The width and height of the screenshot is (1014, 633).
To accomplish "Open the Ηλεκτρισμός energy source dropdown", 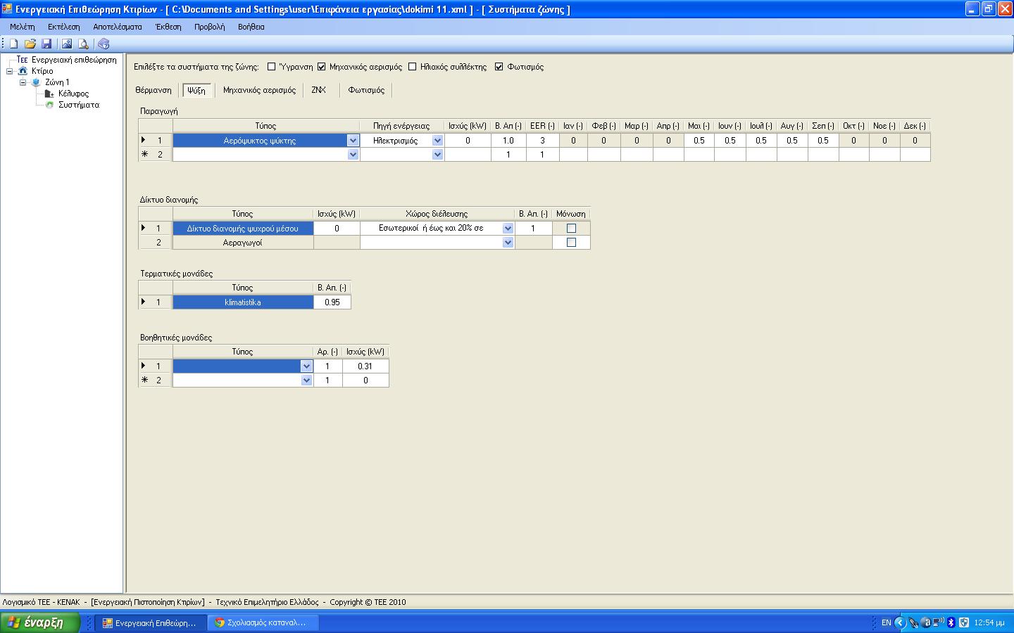I will click(x=437, y=141).
